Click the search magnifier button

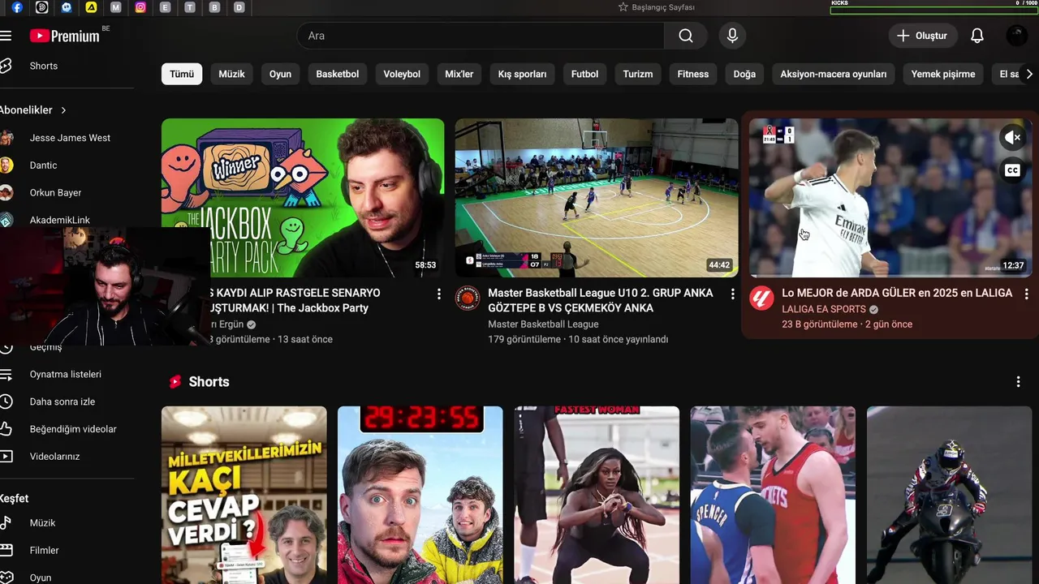(x=686, y=36)
